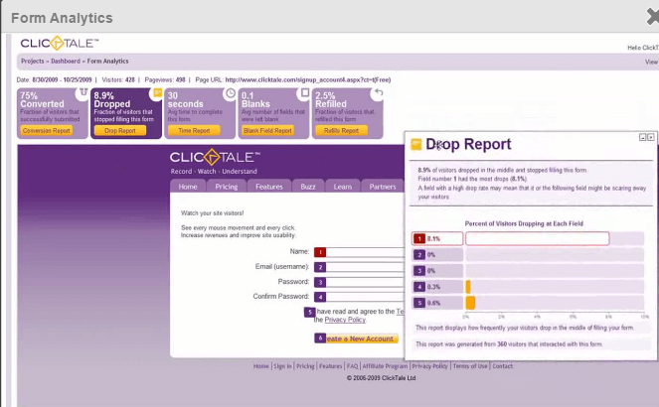
Task: Click the 75% Converted card title
Action: (42, 100)
